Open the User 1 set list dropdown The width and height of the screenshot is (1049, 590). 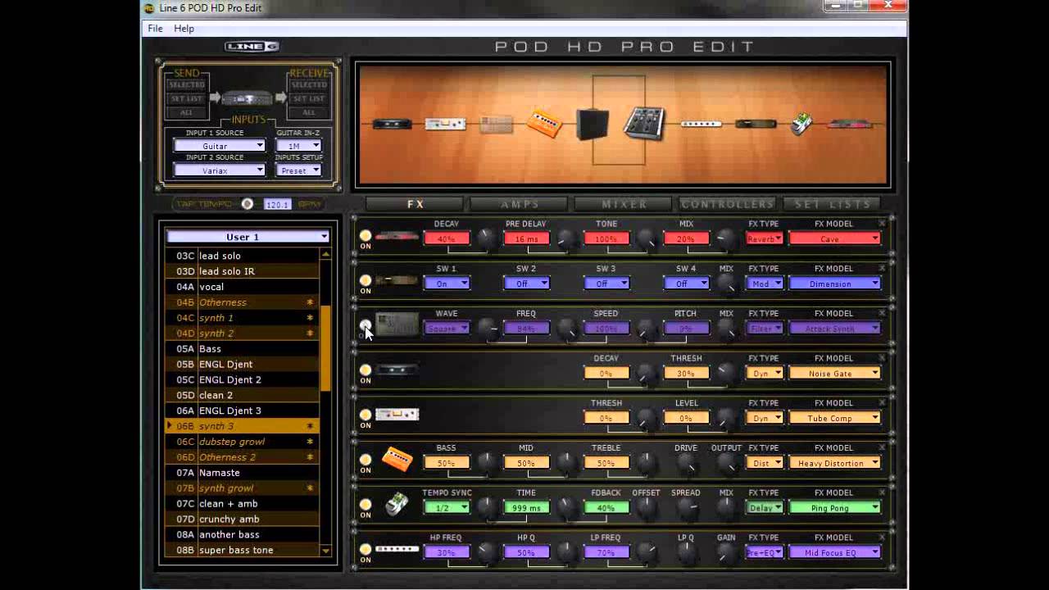click(247, 237)
